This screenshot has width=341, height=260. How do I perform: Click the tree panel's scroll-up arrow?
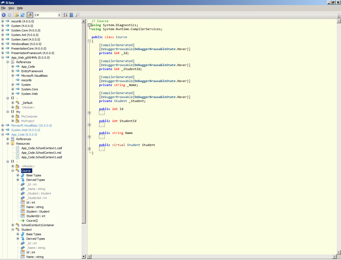[x=84, y=21]
